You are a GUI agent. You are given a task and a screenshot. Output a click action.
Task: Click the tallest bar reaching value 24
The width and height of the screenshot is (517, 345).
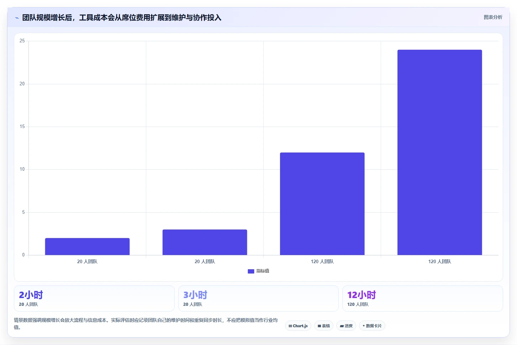click(x=439, y=152)
